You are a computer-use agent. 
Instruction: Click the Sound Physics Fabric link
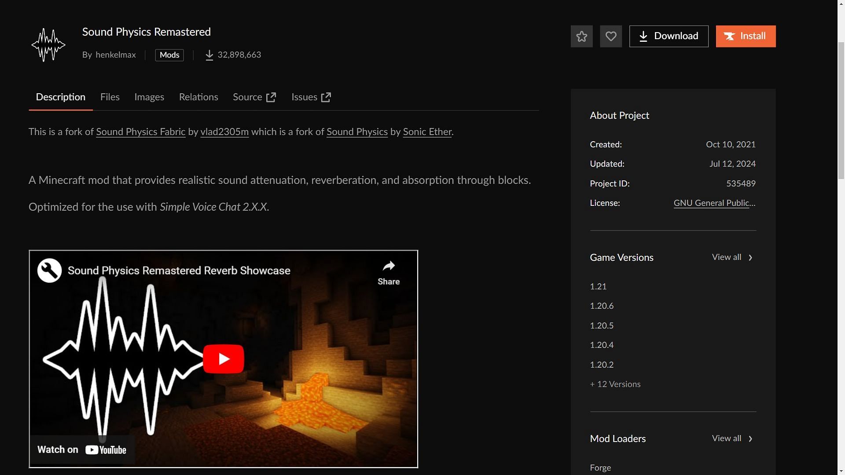pos(140,132)
